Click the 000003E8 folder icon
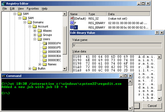The image size is (165, 112). [x=45, y=52]
